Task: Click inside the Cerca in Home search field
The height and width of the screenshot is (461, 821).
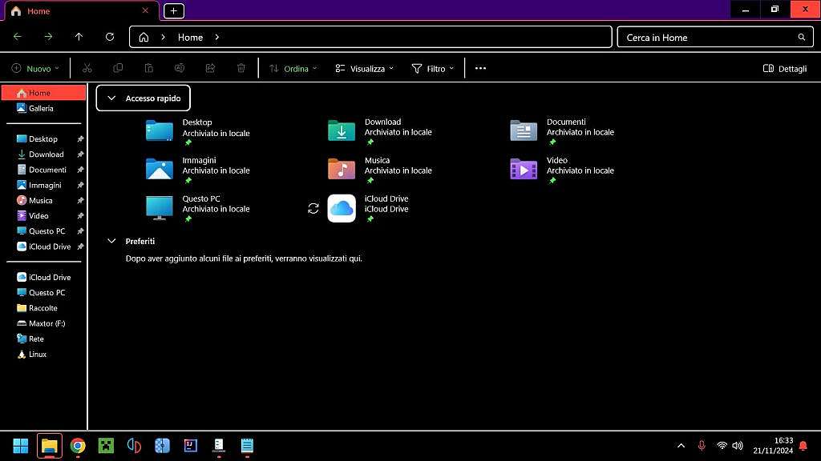Action: coord(706,37)
